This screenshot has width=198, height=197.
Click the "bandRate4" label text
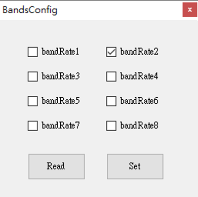pyautogui.click(x=139, y=76)
